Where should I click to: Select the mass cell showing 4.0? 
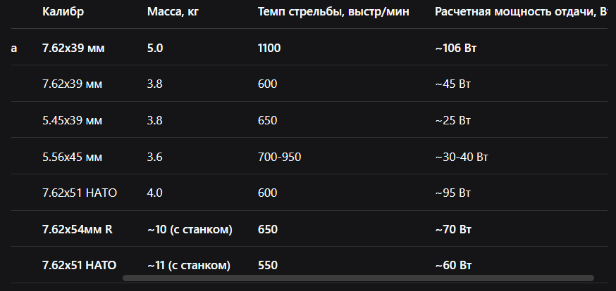coord(155,193)
